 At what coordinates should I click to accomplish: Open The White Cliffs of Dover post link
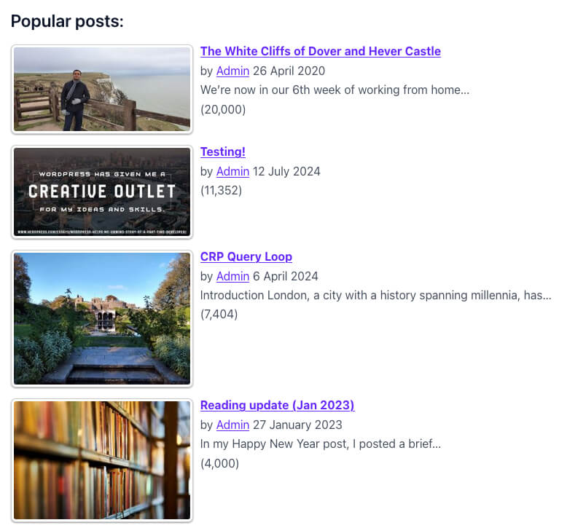(321, 51)
